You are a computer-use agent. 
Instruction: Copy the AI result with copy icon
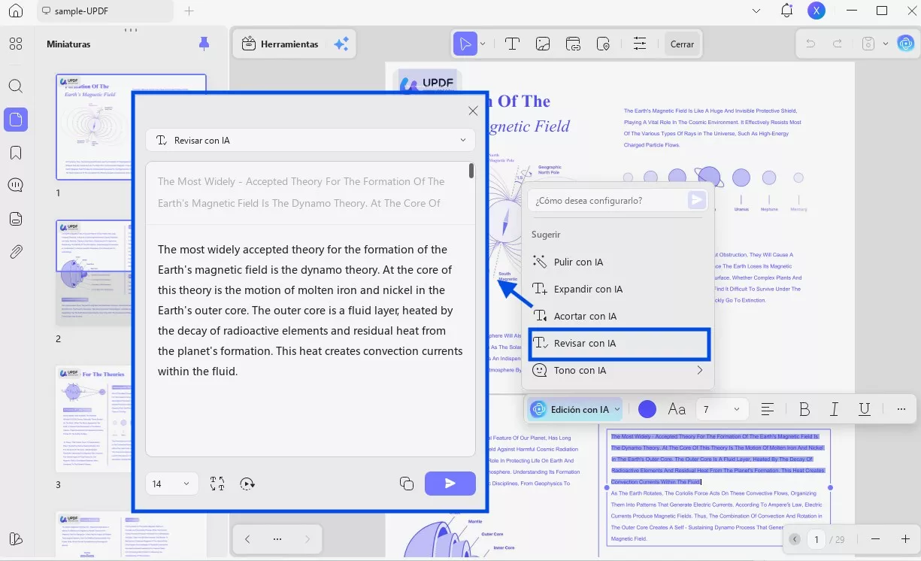407,484
